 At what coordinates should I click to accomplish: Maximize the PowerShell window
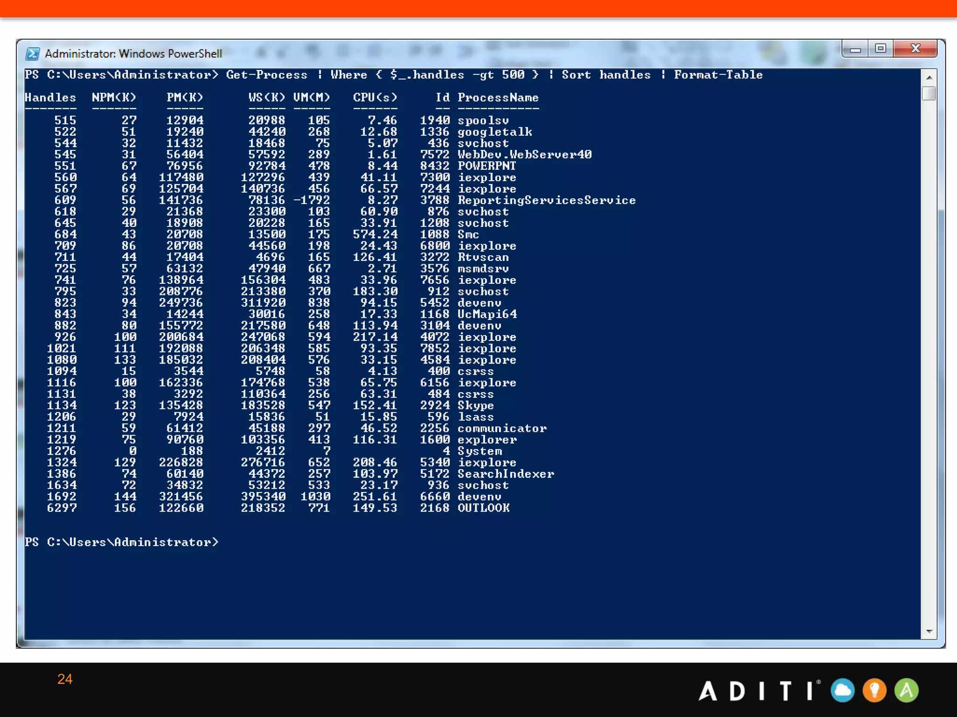[x=880, y=49]
